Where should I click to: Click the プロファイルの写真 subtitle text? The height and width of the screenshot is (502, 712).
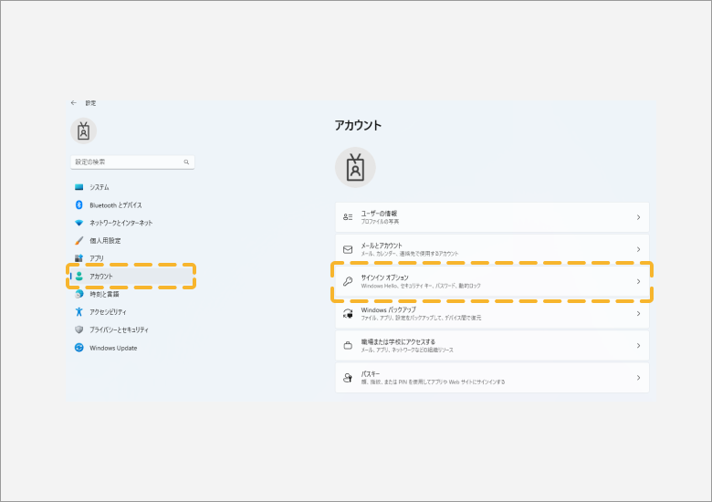pos(380,222)
